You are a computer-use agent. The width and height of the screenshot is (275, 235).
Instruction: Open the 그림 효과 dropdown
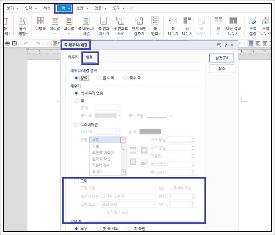pyautogui.click(x=129, y=204)
